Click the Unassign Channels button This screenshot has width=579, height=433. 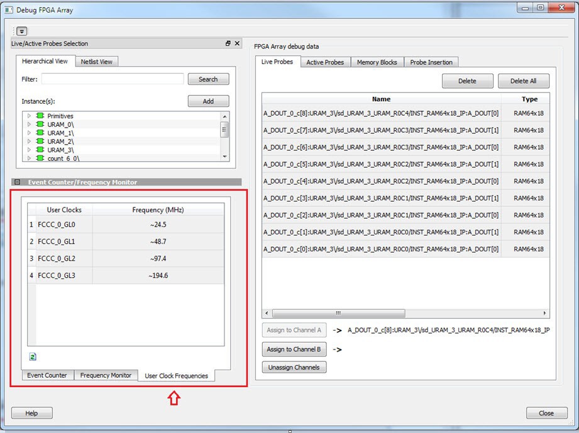[294, 367]
